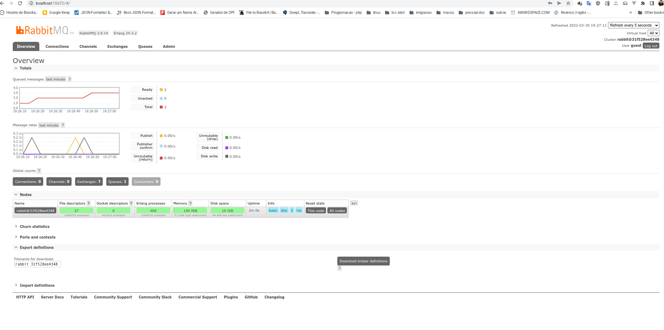Click the password key icon in address bar
This screenshot has height=330, width=664.
click(550, 3)
